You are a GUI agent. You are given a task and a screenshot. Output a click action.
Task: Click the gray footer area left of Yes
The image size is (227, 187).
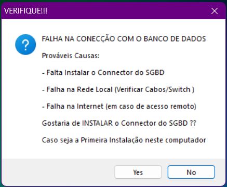click(x=58, y=172)
